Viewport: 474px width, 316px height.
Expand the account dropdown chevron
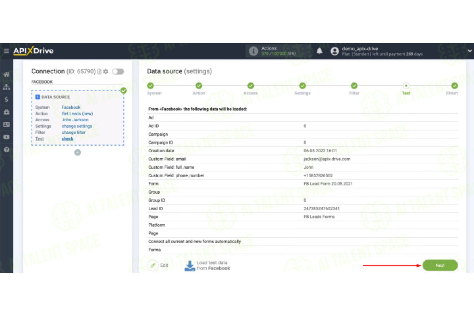[x=470, y=51]
